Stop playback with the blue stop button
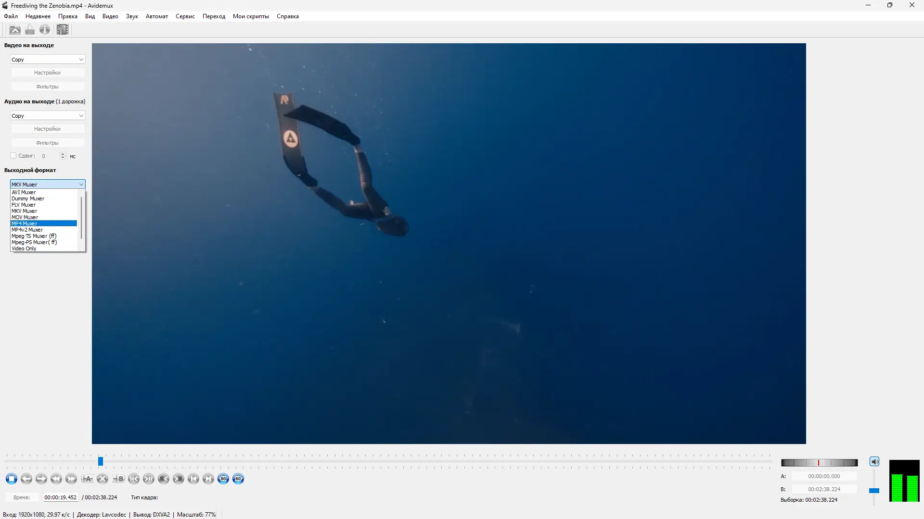 tap(12, 479)
